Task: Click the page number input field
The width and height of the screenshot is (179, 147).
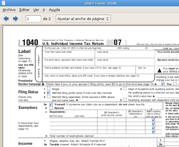Action: (x=33, y=19)
